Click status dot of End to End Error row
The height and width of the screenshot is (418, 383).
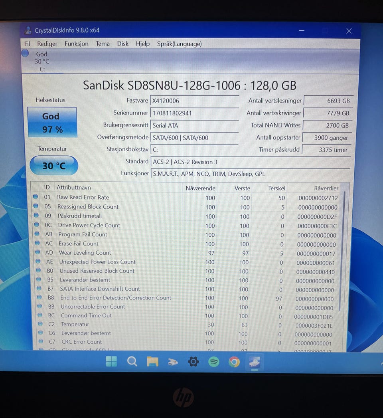(39, 297)
